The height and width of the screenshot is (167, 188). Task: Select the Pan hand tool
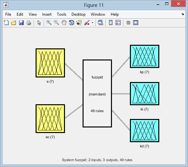click(64, 23)
